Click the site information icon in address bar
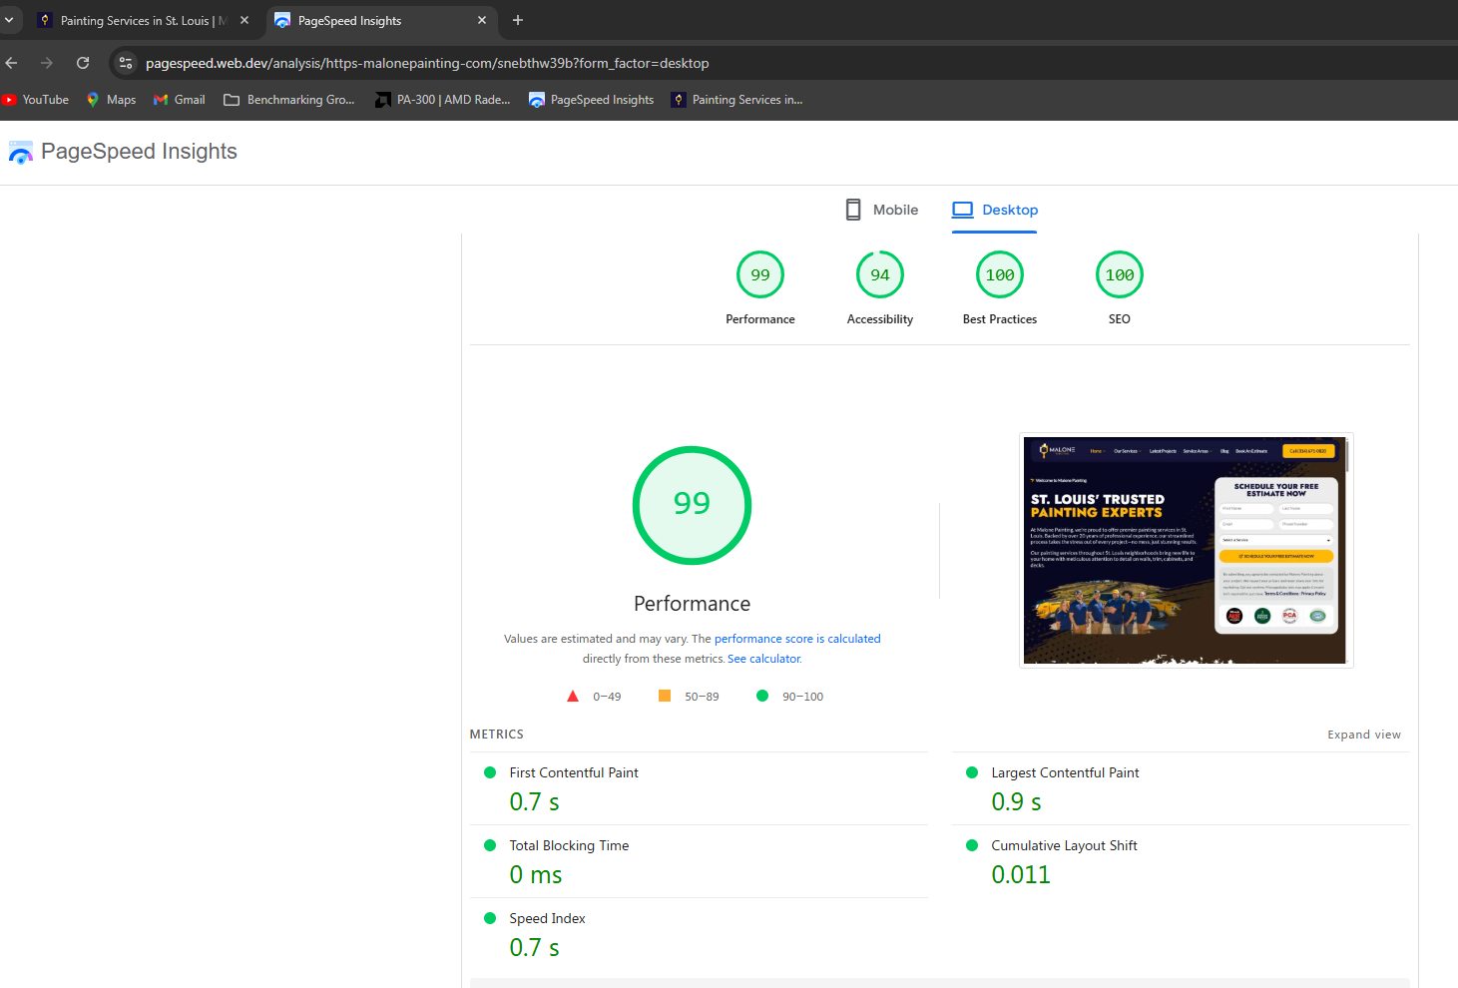The image size is (1458, 988). [126, 63]
